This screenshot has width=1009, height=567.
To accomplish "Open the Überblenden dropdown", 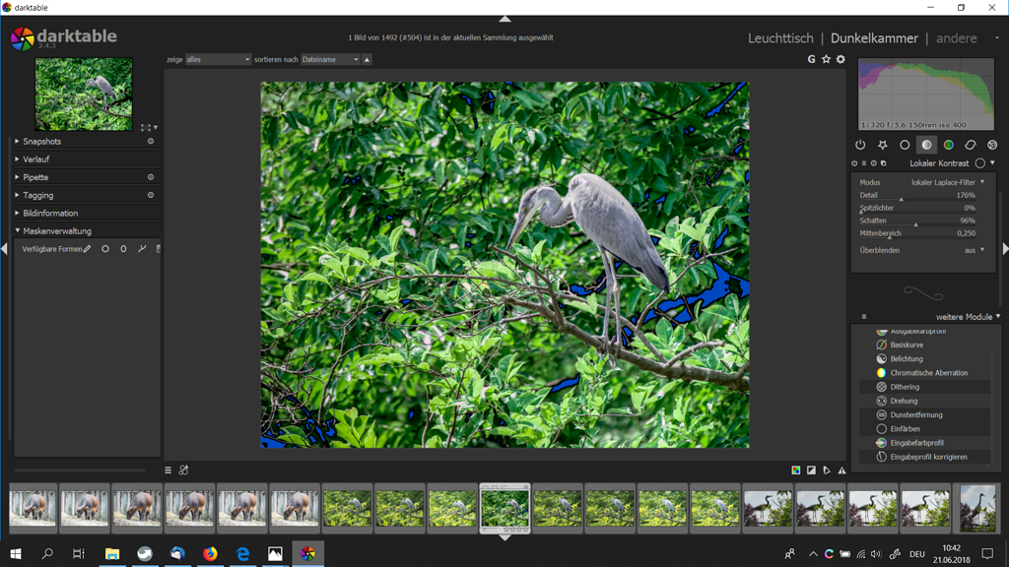I will [x=971, y=250].
